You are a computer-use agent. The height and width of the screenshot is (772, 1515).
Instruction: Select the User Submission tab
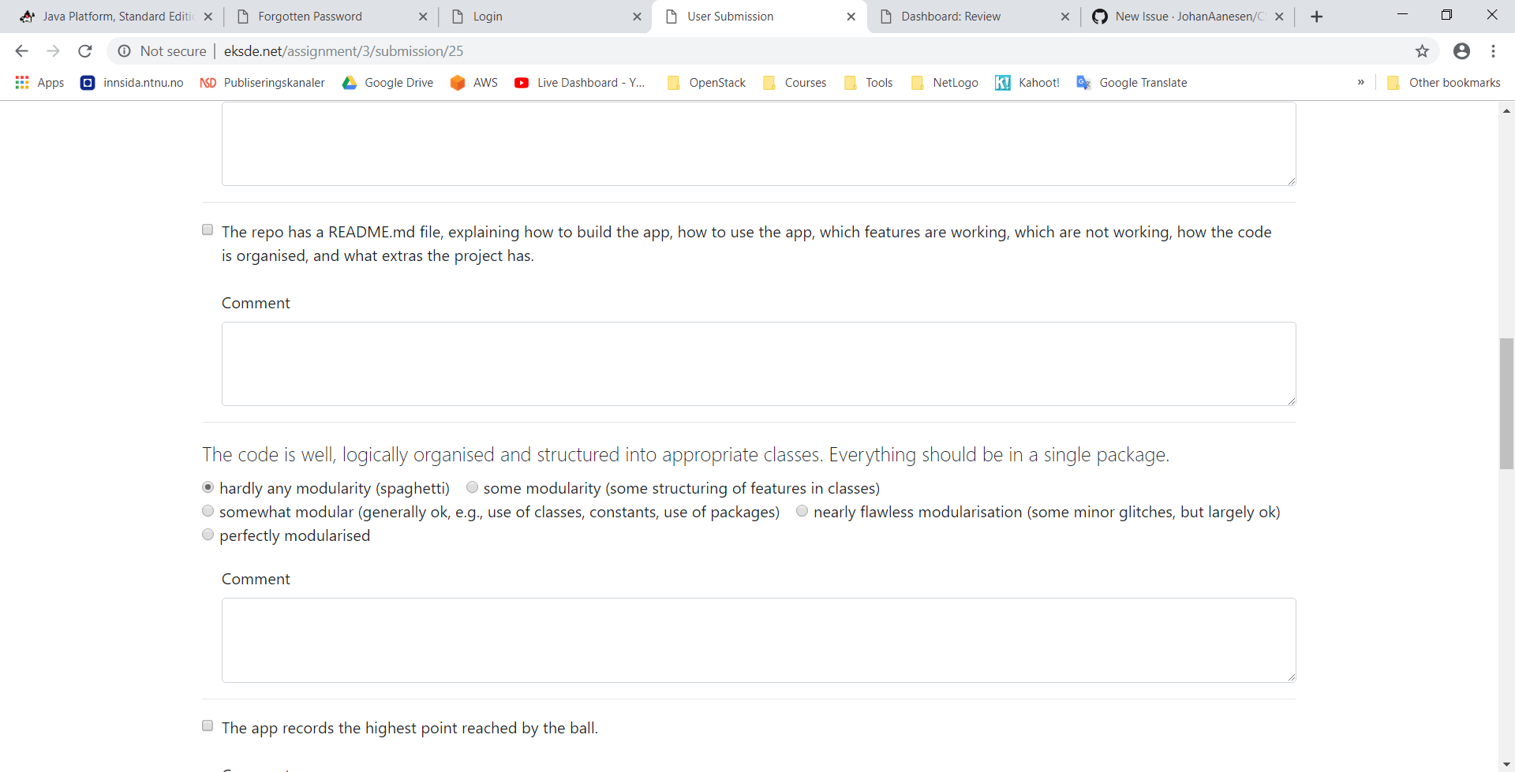pos(758,17)
